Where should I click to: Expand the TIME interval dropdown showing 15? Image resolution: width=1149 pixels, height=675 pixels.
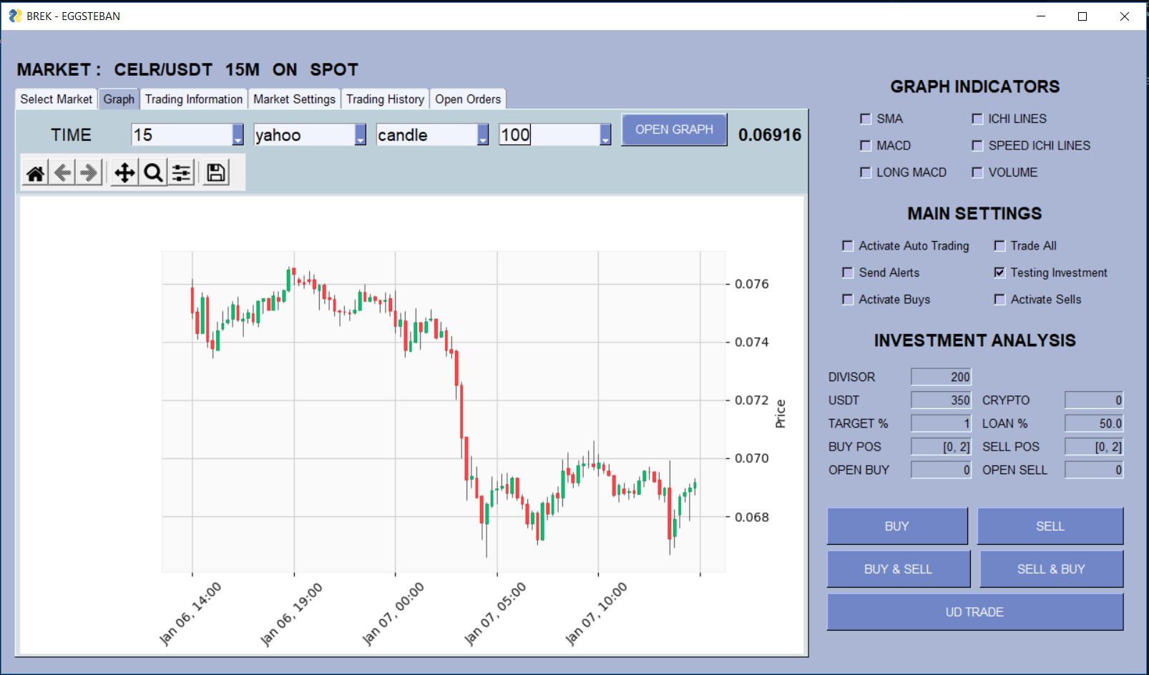(238, 134)
